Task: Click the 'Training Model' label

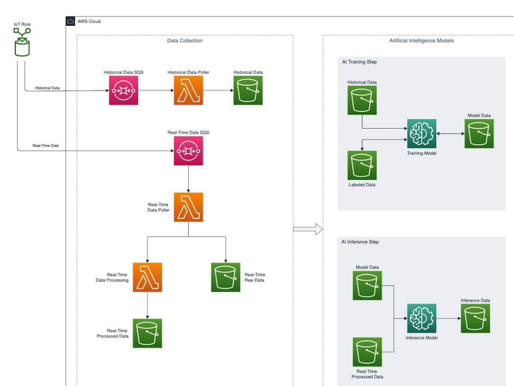Action: [421, 153]
